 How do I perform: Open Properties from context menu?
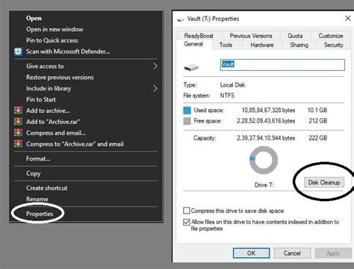coord(40,214)
